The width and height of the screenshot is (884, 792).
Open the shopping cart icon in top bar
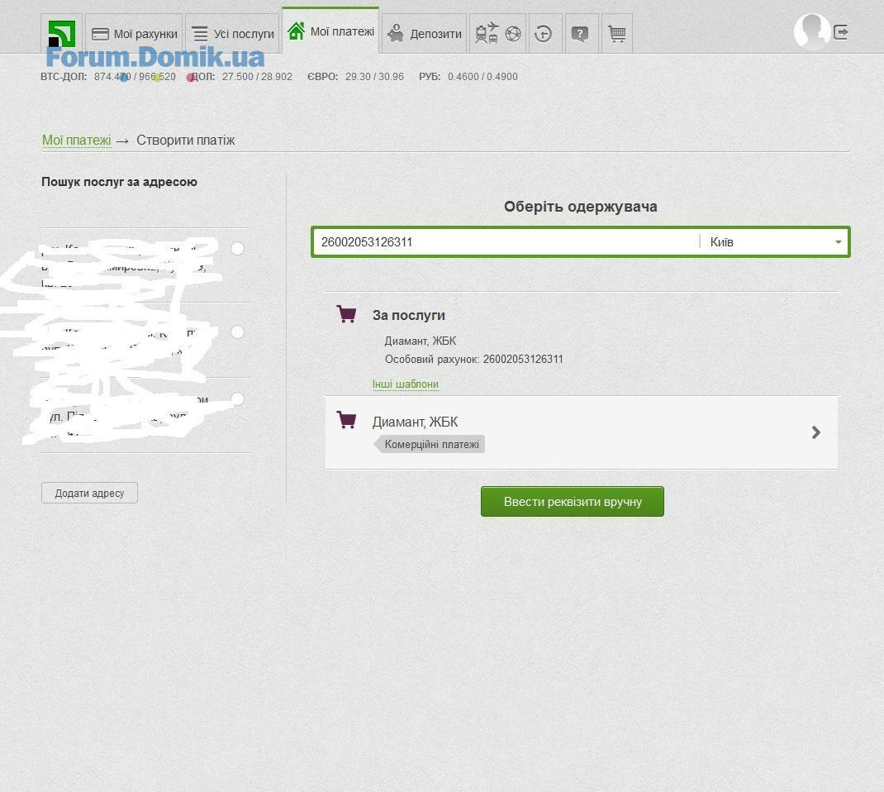pos(616,34)
